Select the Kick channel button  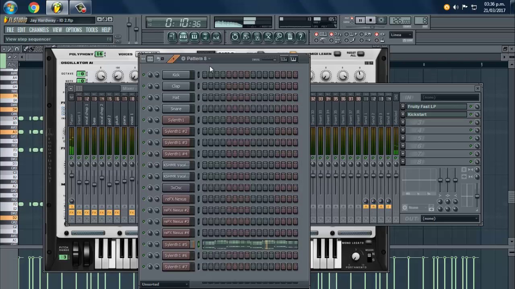coord(176,75)
